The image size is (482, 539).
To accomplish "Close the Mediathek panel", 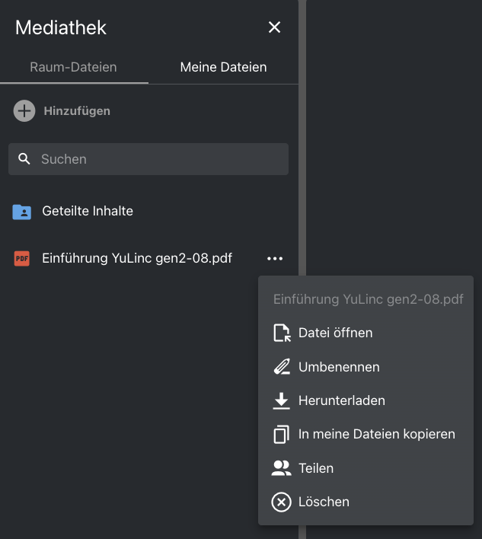I will [x=275, y=28].
